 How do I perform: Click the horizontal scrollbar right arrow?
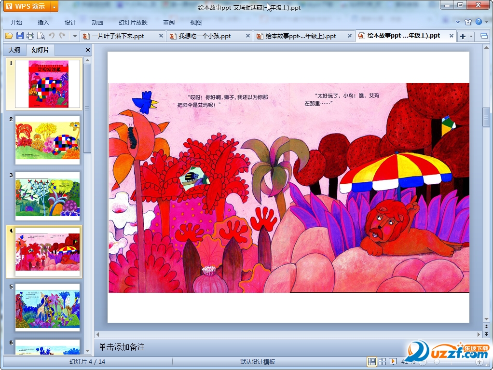click(479, 334)
